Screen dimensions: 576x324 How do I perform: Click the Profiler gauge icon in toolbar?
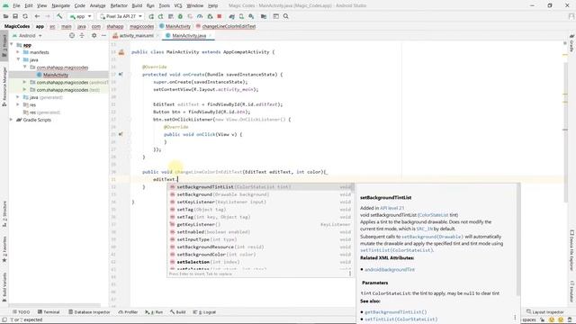[200, 16]
